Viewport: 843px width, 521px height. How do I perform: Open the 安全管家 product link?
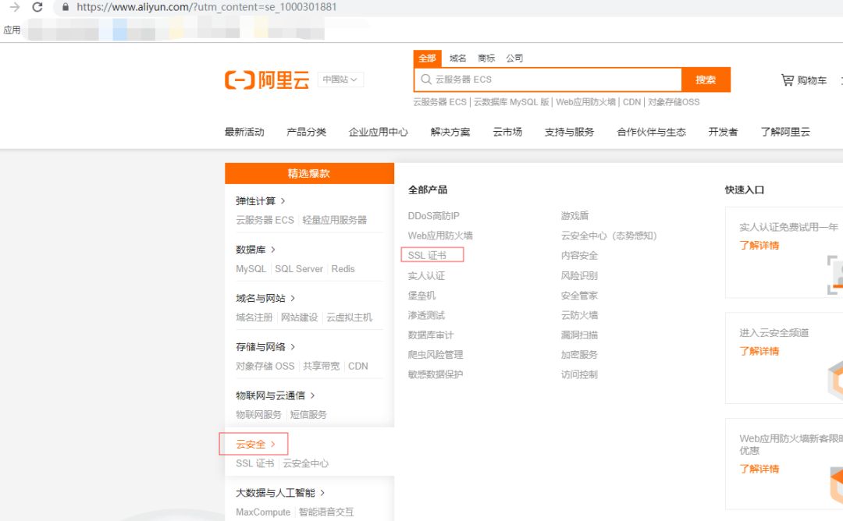[x=579, y=296]
